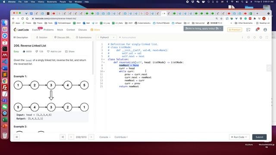
Task: Open Reading List in bookmarks bar
Action: [x=263, y=23]
